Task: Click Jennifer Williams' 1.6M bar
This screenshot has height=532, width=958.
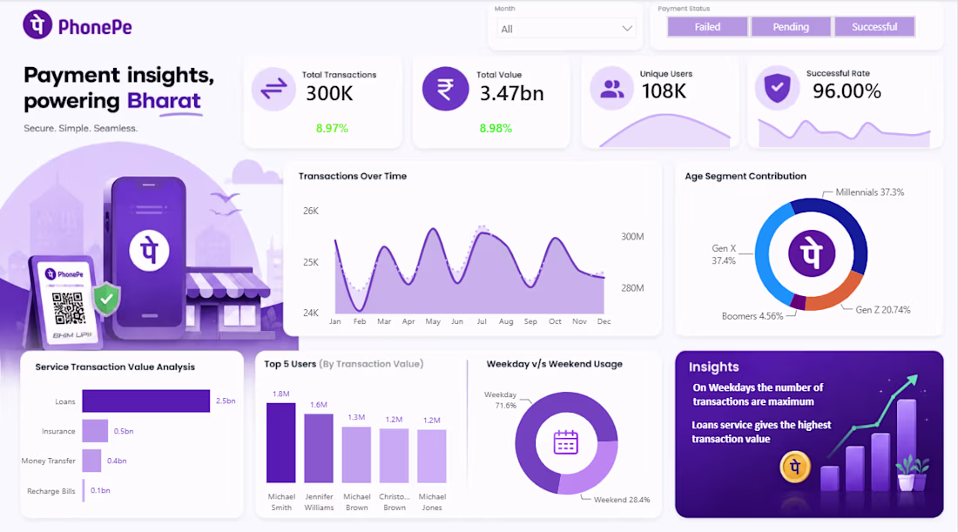Action: pyautogui.click(x=319, y=448)
